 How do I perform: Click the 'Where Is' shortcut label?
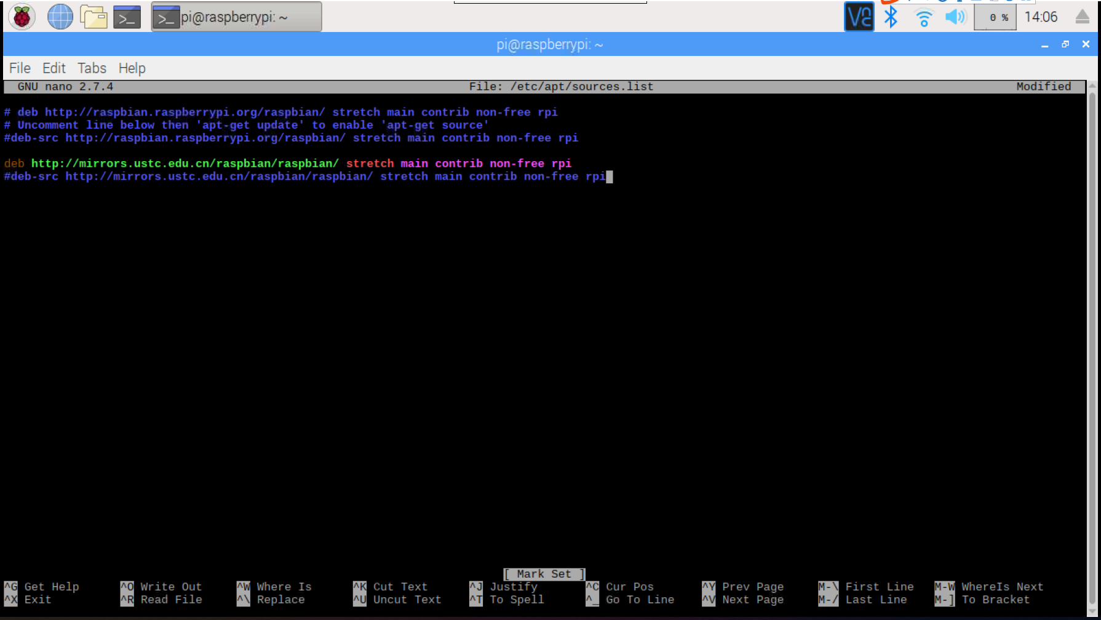[284, 587]
